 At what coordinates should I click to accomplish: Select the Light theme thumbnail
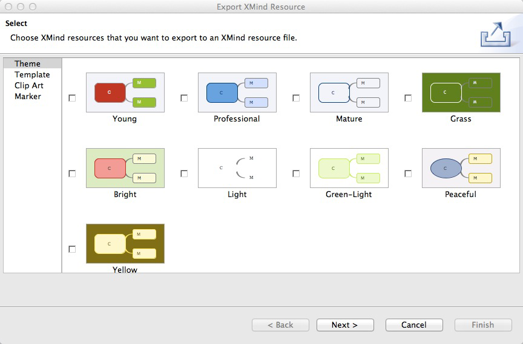[x=237, y=168]
